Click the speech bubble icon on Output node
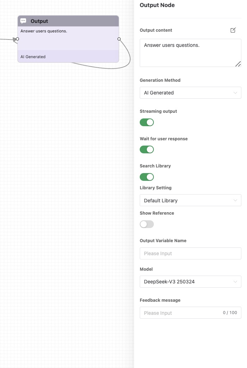Image resolution: width=247 pixels, height=368 pixels. coord(23,21)
